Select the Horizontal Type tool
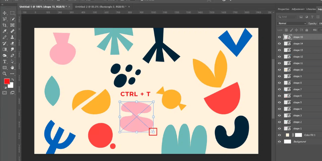Image resolution: width=322 pixels, height=161 pixels. (x=5, y=62)
